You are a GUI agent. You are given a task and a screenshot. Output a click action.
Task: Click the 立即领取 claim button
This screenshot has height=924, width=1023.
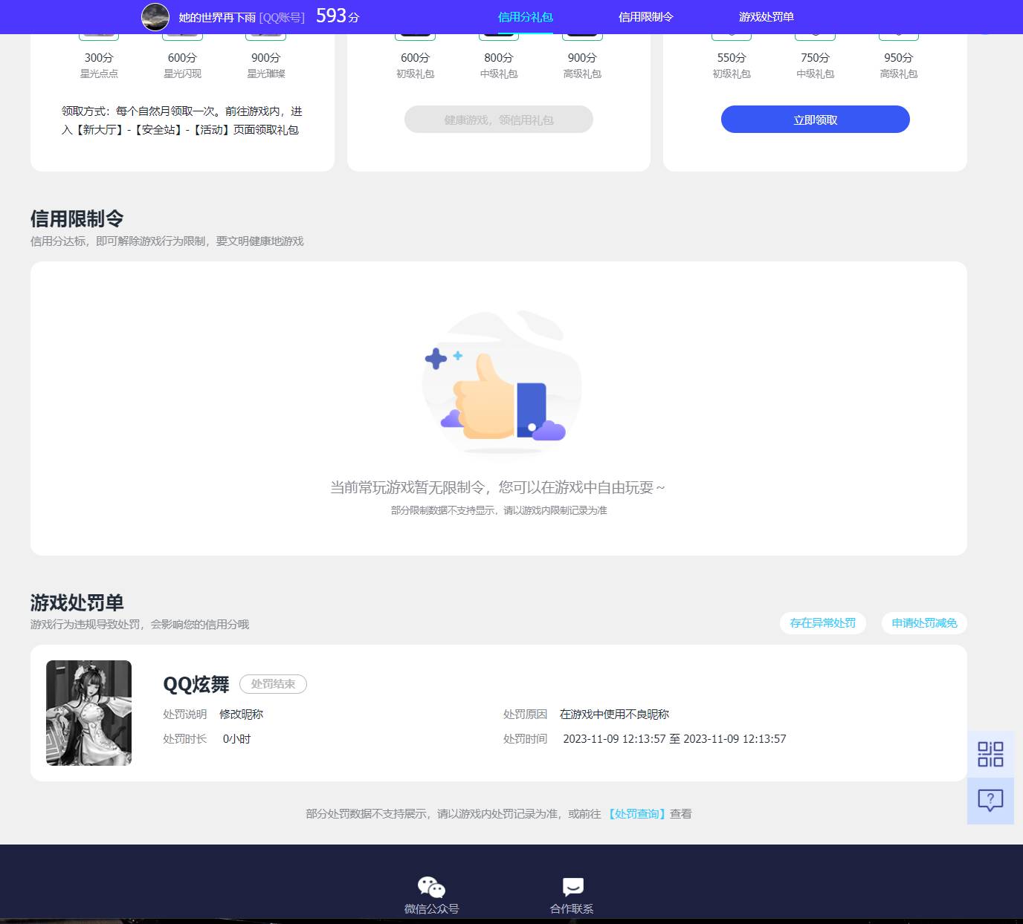[814, 119]
